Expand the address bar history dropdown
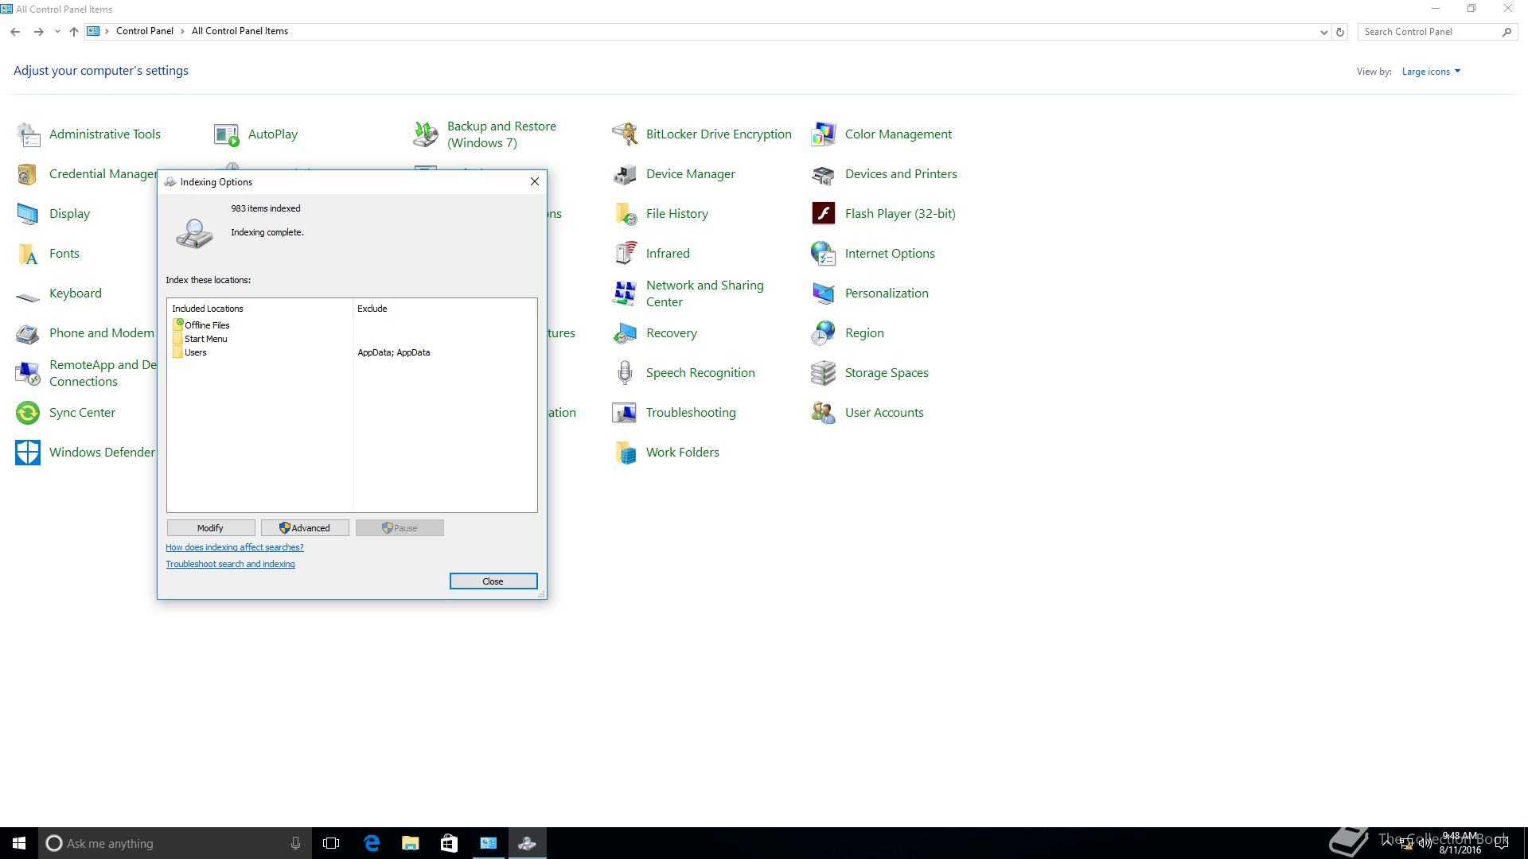 coord(1323,33)
